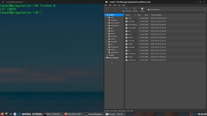
Task: Click the terminal window title bar icon
Action: (x=3, y=2)
